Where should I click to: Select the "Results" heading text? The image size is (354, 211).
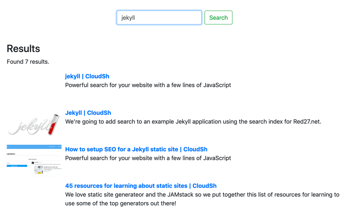(x=23, y=49)
